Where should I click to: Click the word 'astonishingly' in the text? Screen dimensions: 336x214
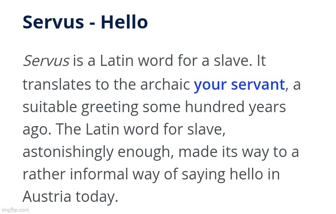69,152
